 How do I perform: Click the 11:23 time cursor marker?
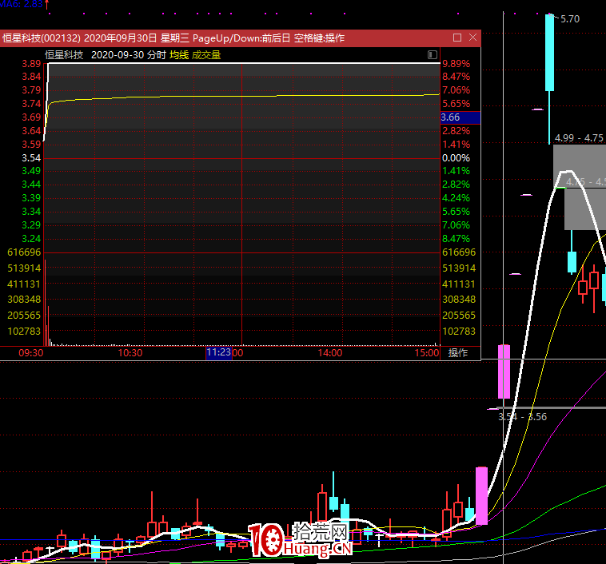coord(218,352)
